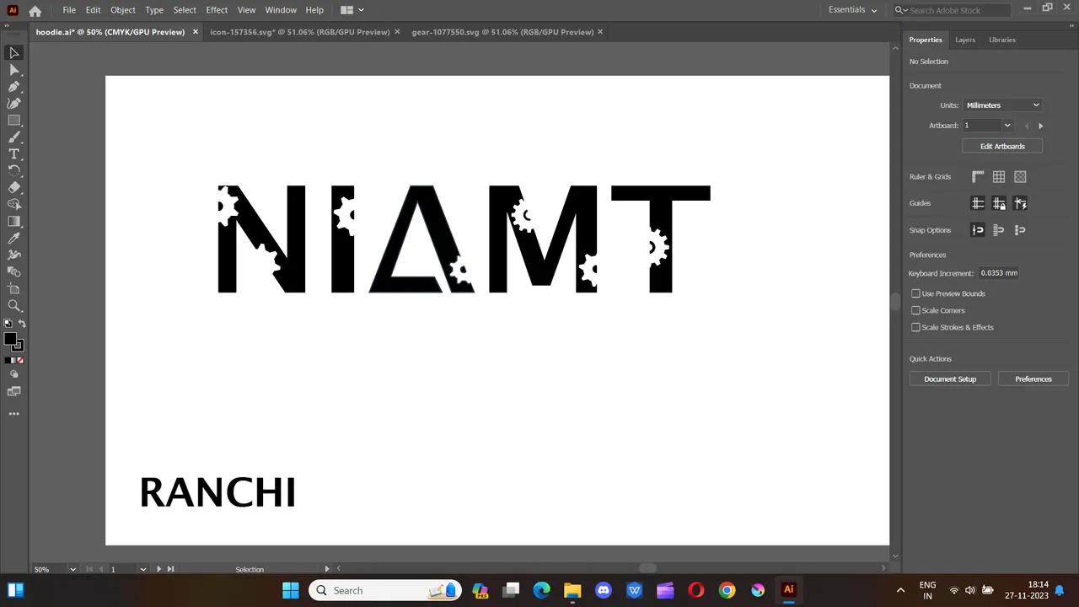Toggle Snap to Grid option

(999, 230)
